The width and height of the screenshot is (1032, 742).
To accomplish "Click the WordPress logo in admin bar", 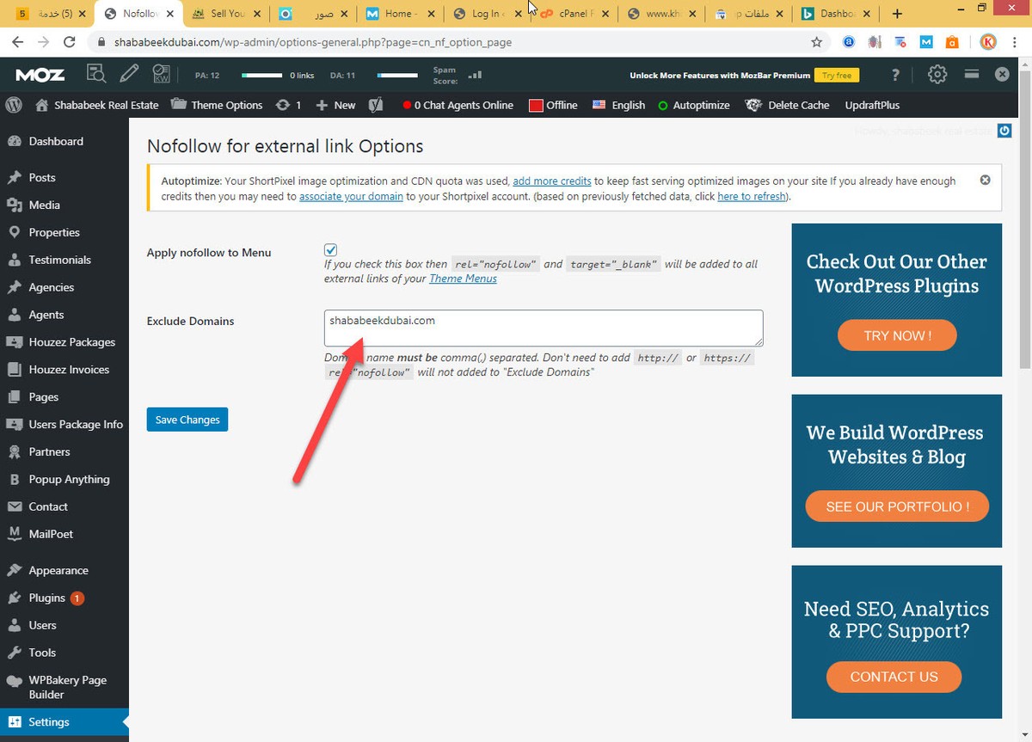I will coord(14,105).
